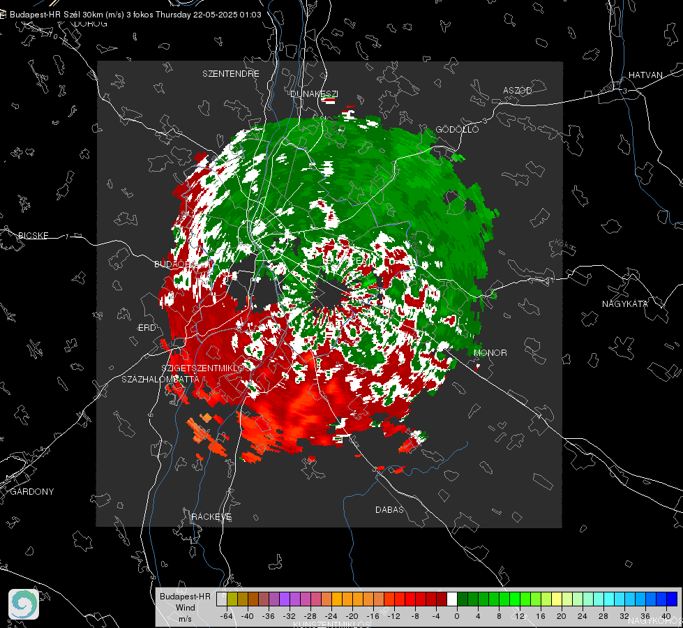Click the -28 legend scale value
Viewport: 683px width, 628px height.
point(310,617)
